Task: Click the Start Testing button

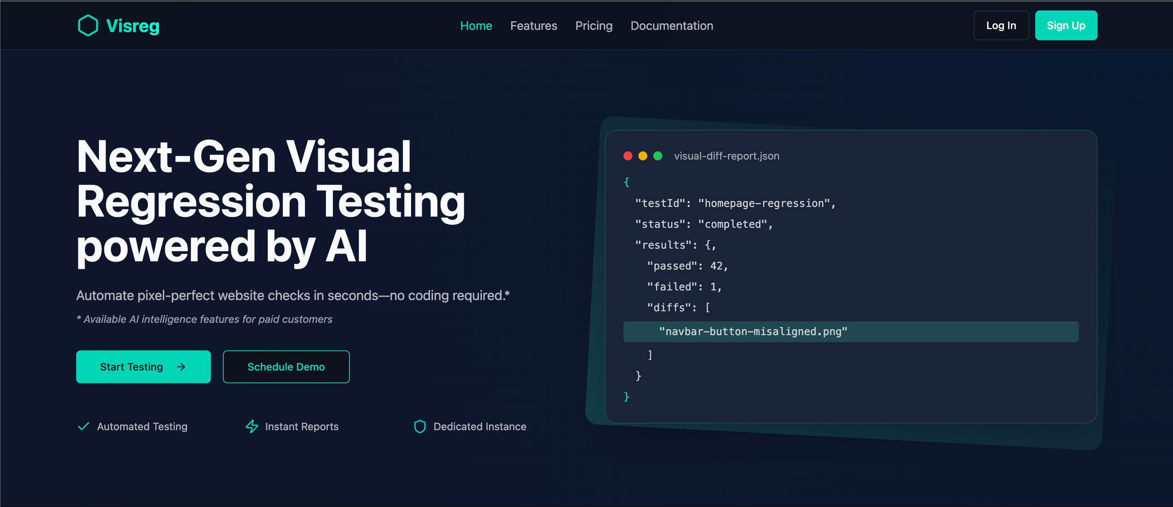Action: click(x=143, y=366)
